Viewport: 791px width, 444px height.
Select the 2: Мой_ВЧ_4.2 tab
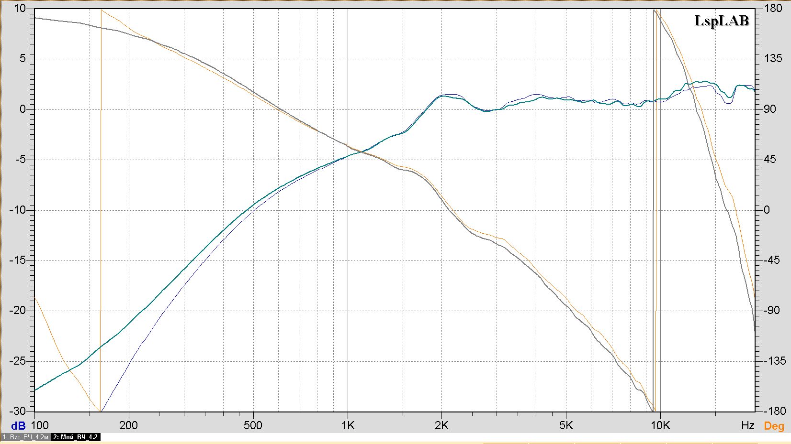[x=75, y=437]
